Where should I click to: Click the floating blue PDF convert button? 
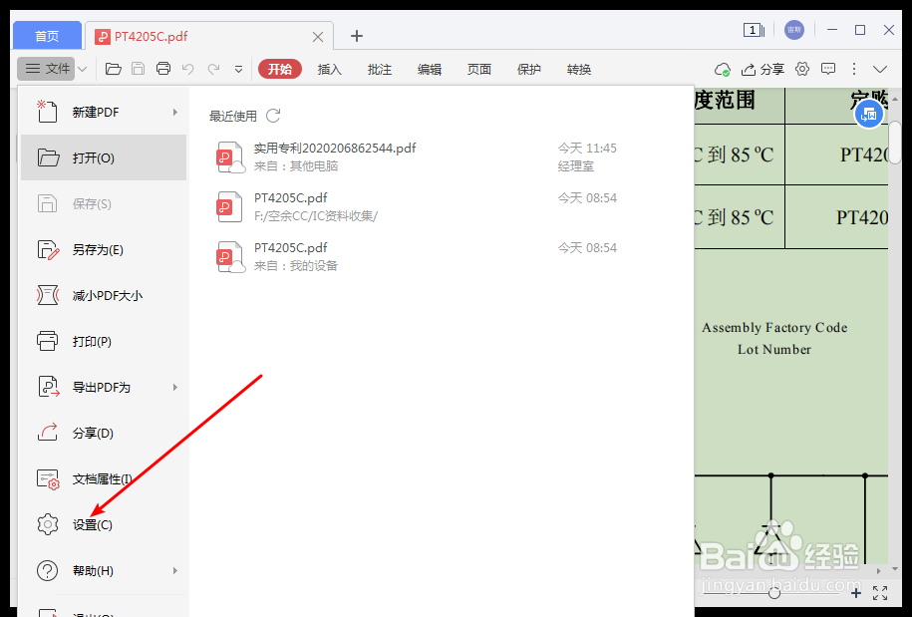pyautogui.click(x=868, y=114)
